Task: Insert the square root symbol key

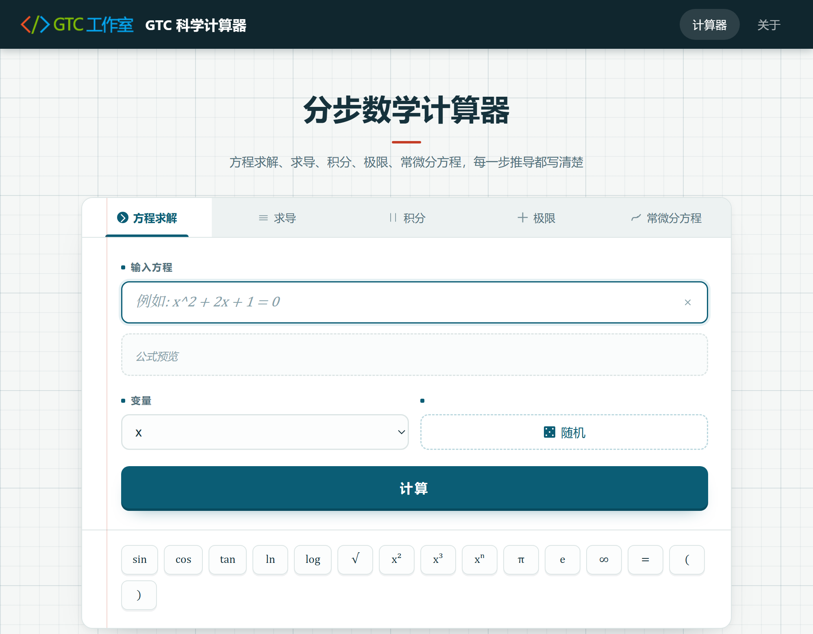Action: coord(355,560)
